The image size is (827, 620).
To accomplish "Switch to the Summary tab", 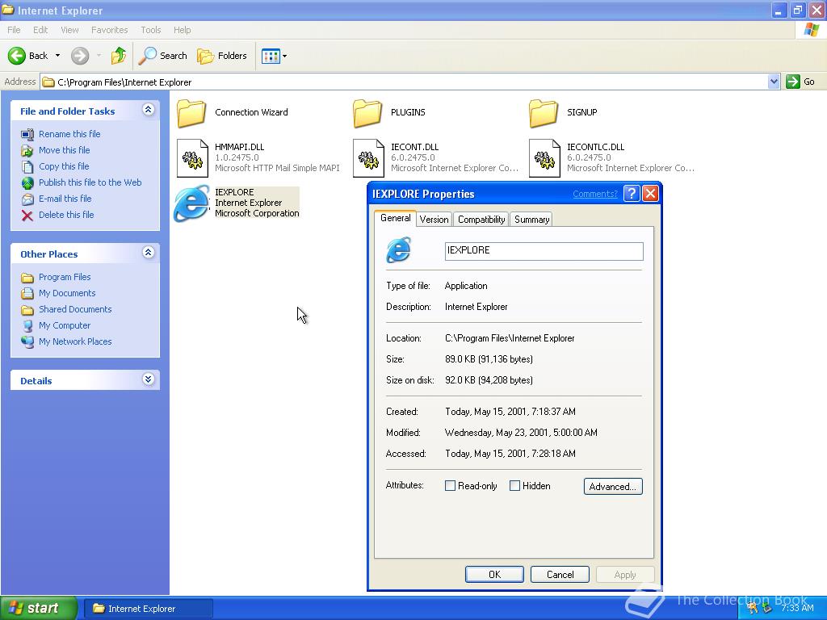I will coord(531,220).
